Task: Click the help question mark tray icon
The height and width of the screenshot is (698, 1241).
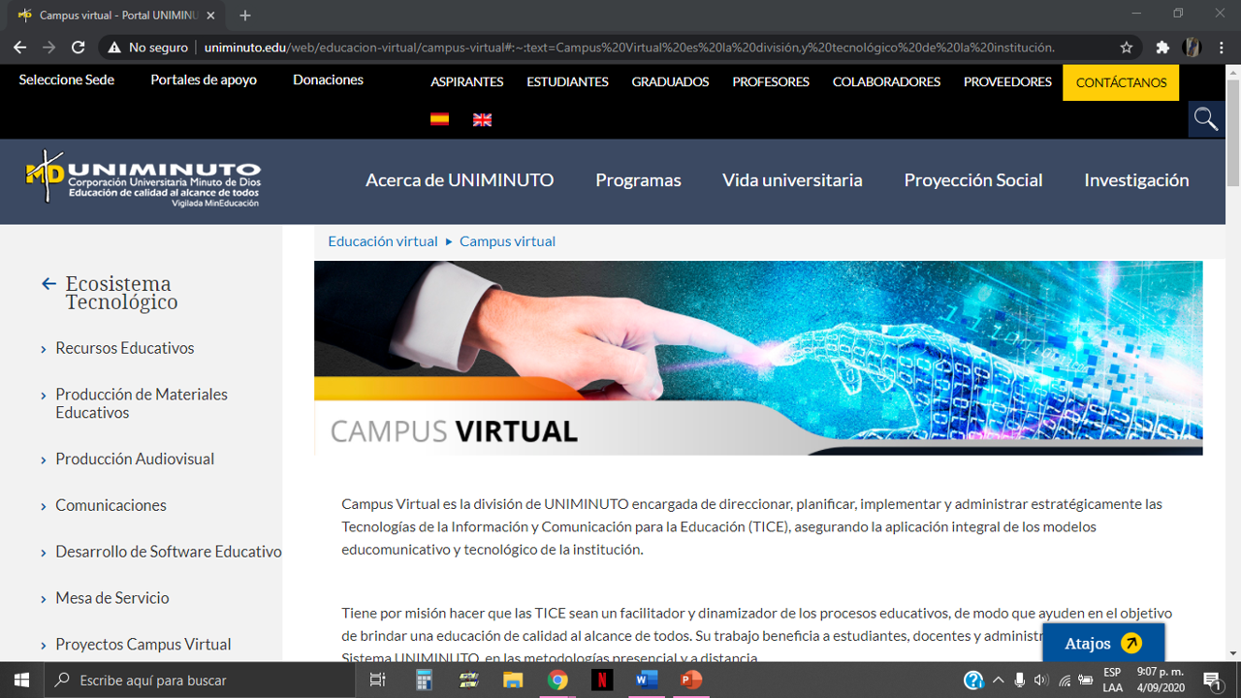Action: (974, 680)
